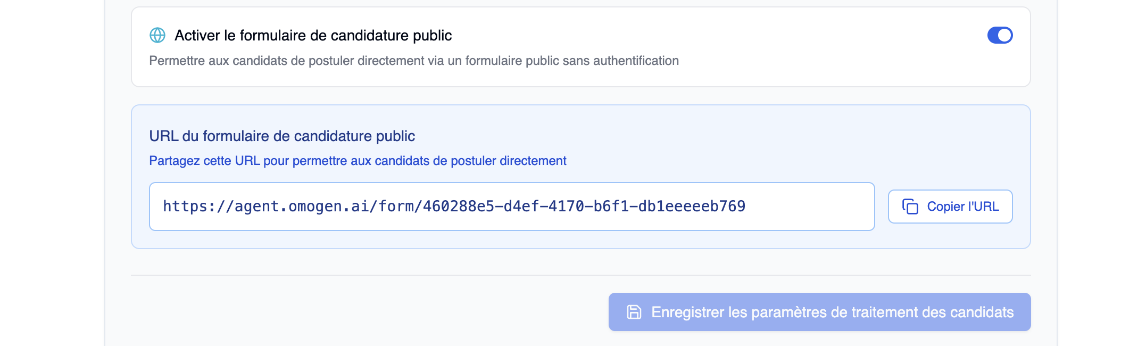Turn off Activer le formulaire de candidature public
This screenshot has width=1146, height=346.
coord(1000,35)
